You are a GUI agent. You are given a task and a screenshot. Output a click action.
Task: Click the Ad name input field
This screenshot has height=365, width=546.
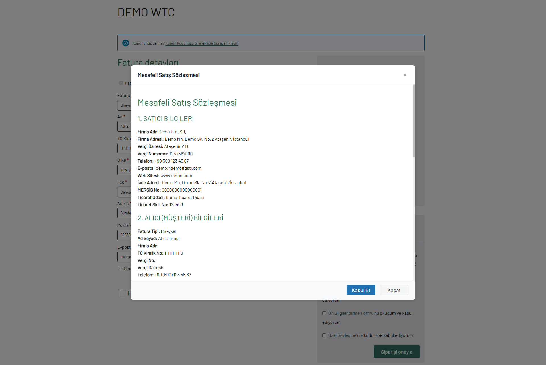point(125,126)
